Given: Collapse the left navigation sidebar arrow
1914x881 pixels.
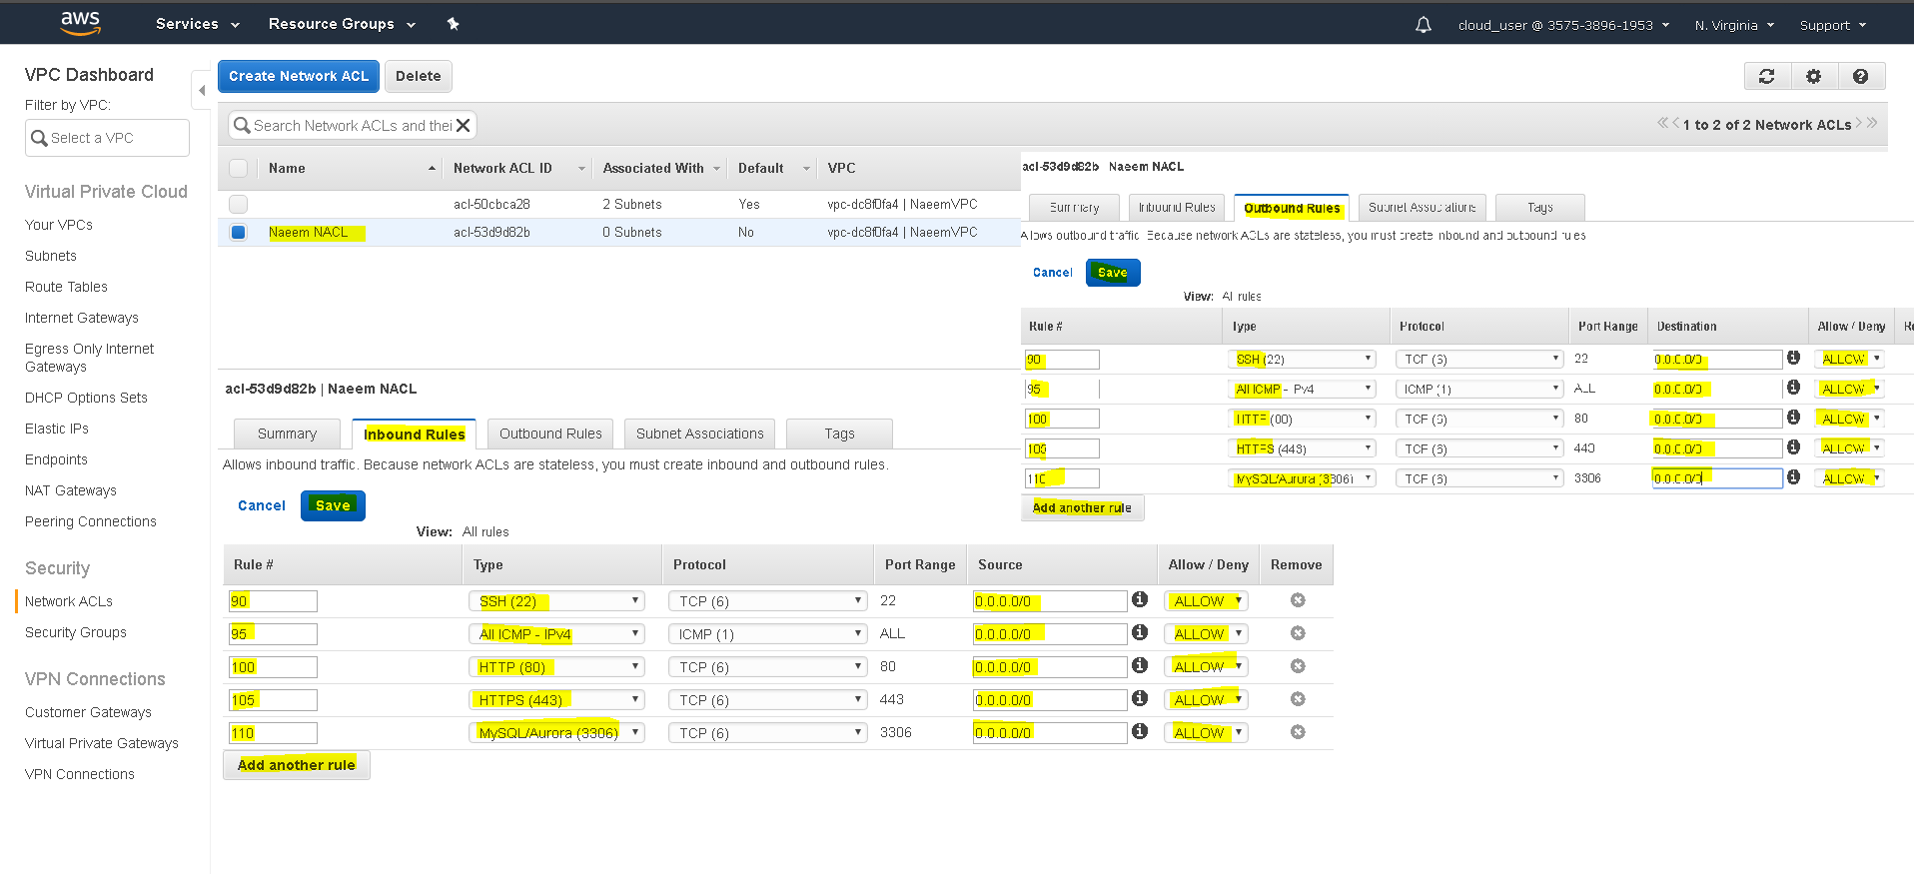Looking at the screenshot, I should pyautogui.click(x=202, y=91).
